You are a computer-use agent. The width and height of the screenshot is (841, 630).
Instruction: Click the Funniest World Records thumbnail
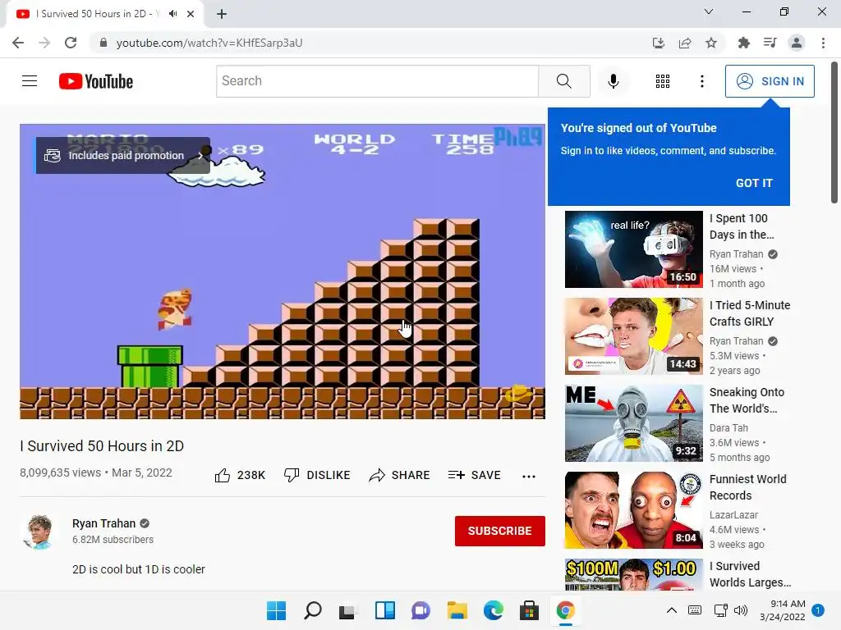(x=633, y=509)
